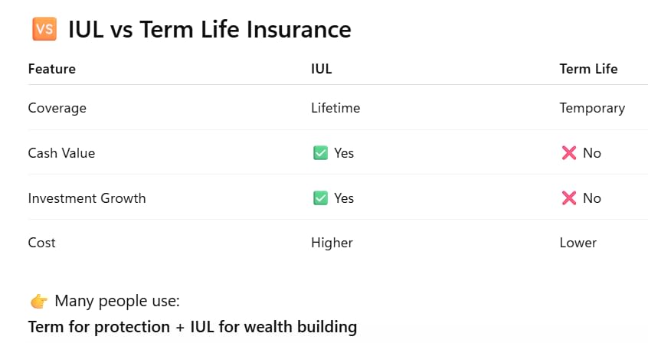648x343 pixels.
Task: Click the red X in Investment Growth row
Action: click(569, 198)
